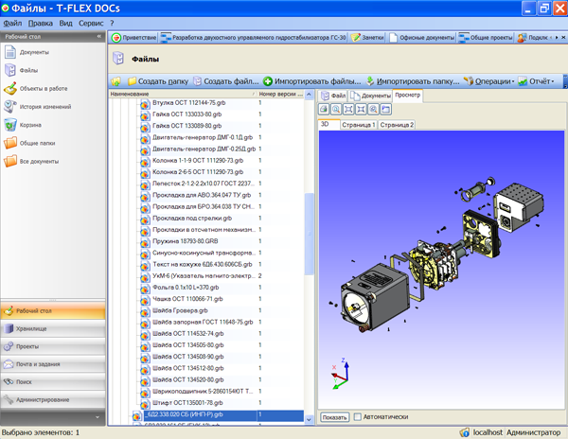Click the 3D coordinate axes indicator

pyautogui.click(x=341, y=374)
